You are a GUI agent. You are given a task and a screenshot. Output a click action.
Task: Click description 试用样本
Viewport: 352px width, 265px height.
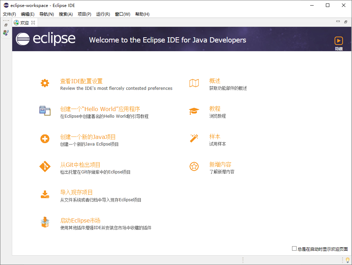click(x=217, y=144)
